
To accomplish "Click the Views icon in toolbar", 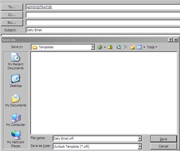I will coord(139,47).
